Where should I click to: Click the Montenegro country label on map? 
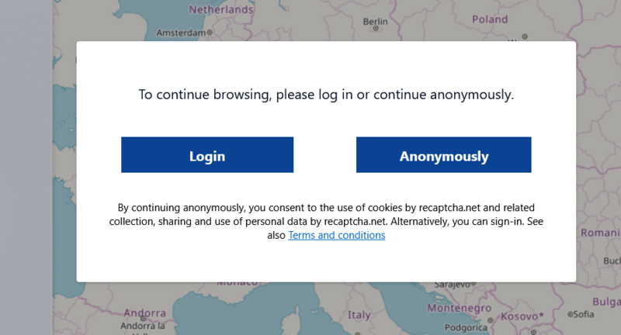click(460, 307)
